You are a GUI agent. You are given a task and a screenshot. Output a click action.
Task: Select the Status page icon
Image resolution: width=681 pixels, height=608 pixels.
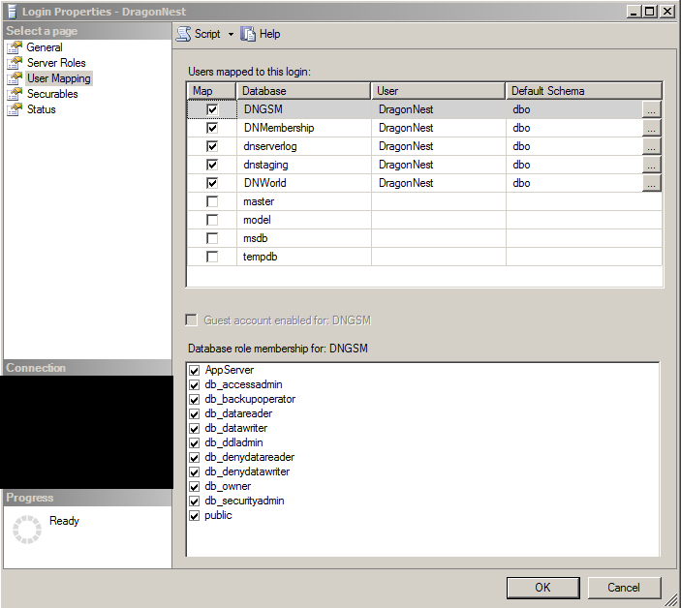pos(15,109)
